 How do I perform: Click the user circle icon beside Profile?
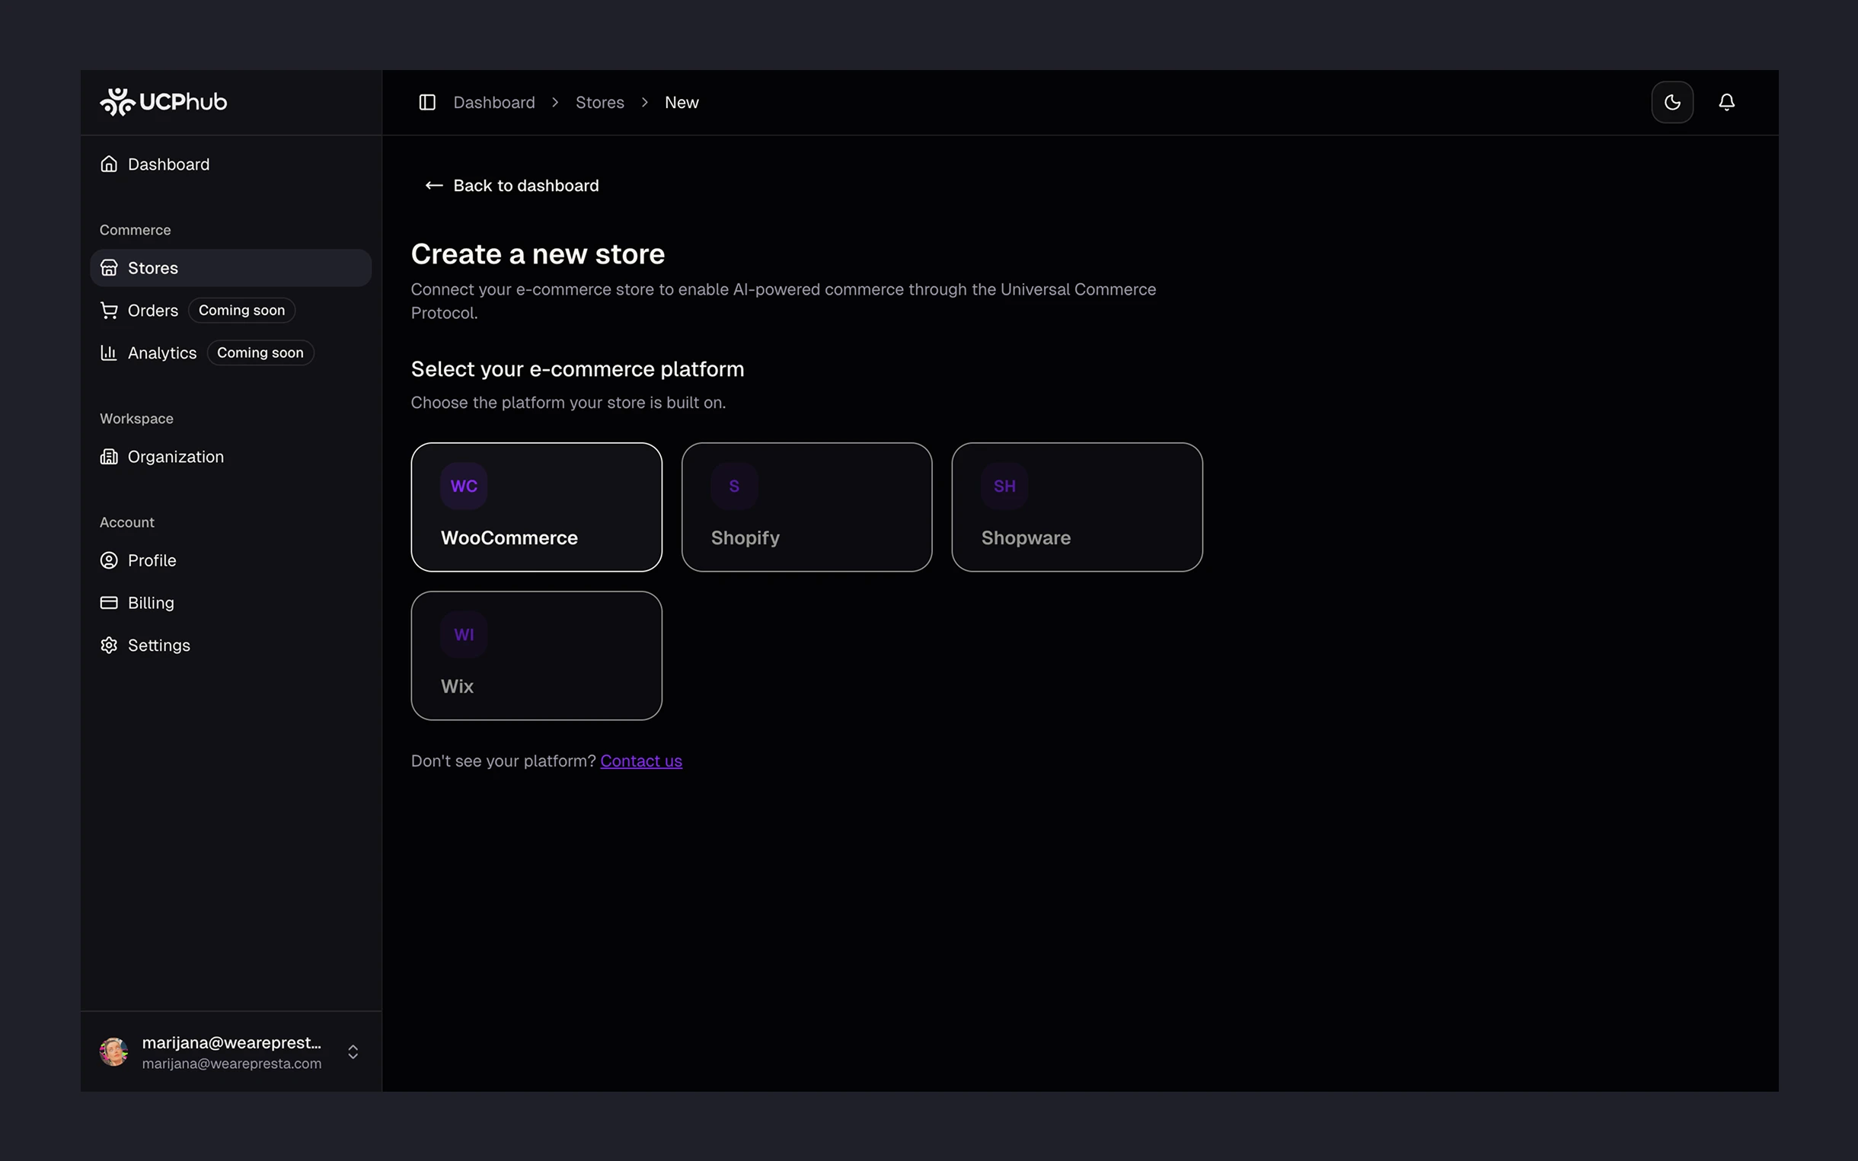click(109, 560)
